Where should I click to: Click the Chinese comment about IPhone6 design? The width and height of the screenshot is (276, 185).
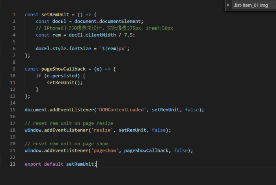[x=104, y=28]
